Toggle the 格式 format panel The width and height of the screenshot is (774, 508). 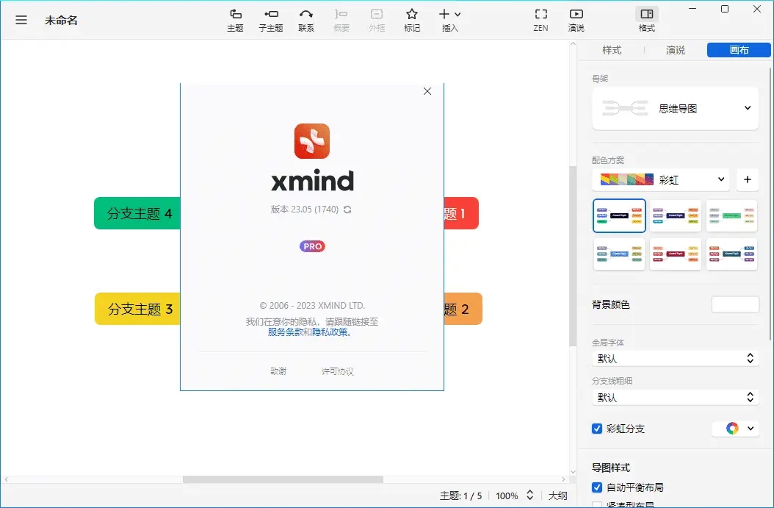645,20
